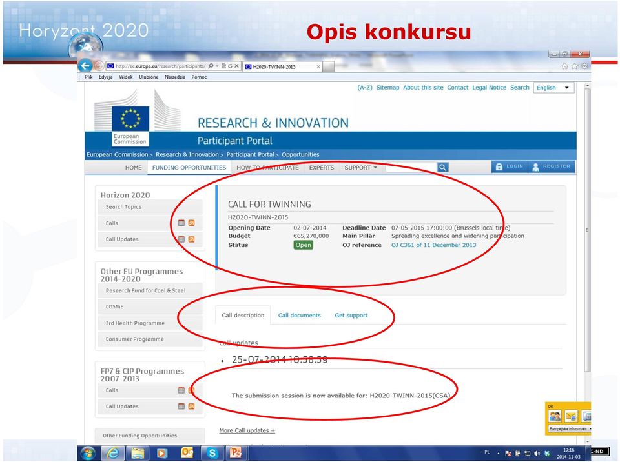Click the OJ C361 of 11 December 2013 link
The height and width of the screenshot is (462, 620).
click(434, 245)
